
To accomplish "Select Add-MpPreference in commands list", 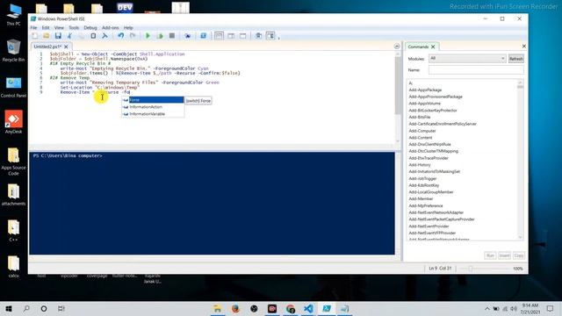I will click(426, 205).
